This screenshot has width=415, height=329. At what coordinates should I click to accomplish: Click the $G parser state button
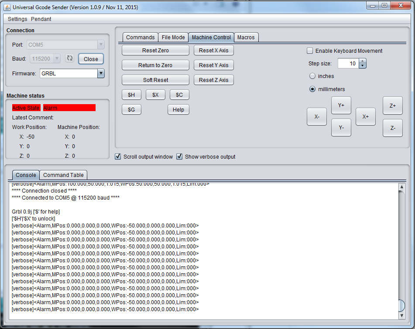coord(131,109)
